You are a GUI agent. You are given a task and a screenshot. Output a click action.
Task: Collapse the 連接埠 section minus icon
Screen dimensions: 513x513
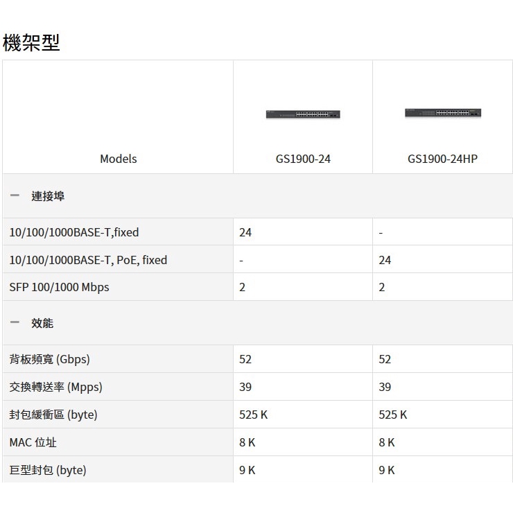click(15, 196)
